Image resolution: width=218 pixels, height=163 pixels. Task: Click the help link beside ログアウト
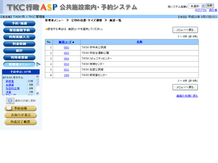[213, 10]
